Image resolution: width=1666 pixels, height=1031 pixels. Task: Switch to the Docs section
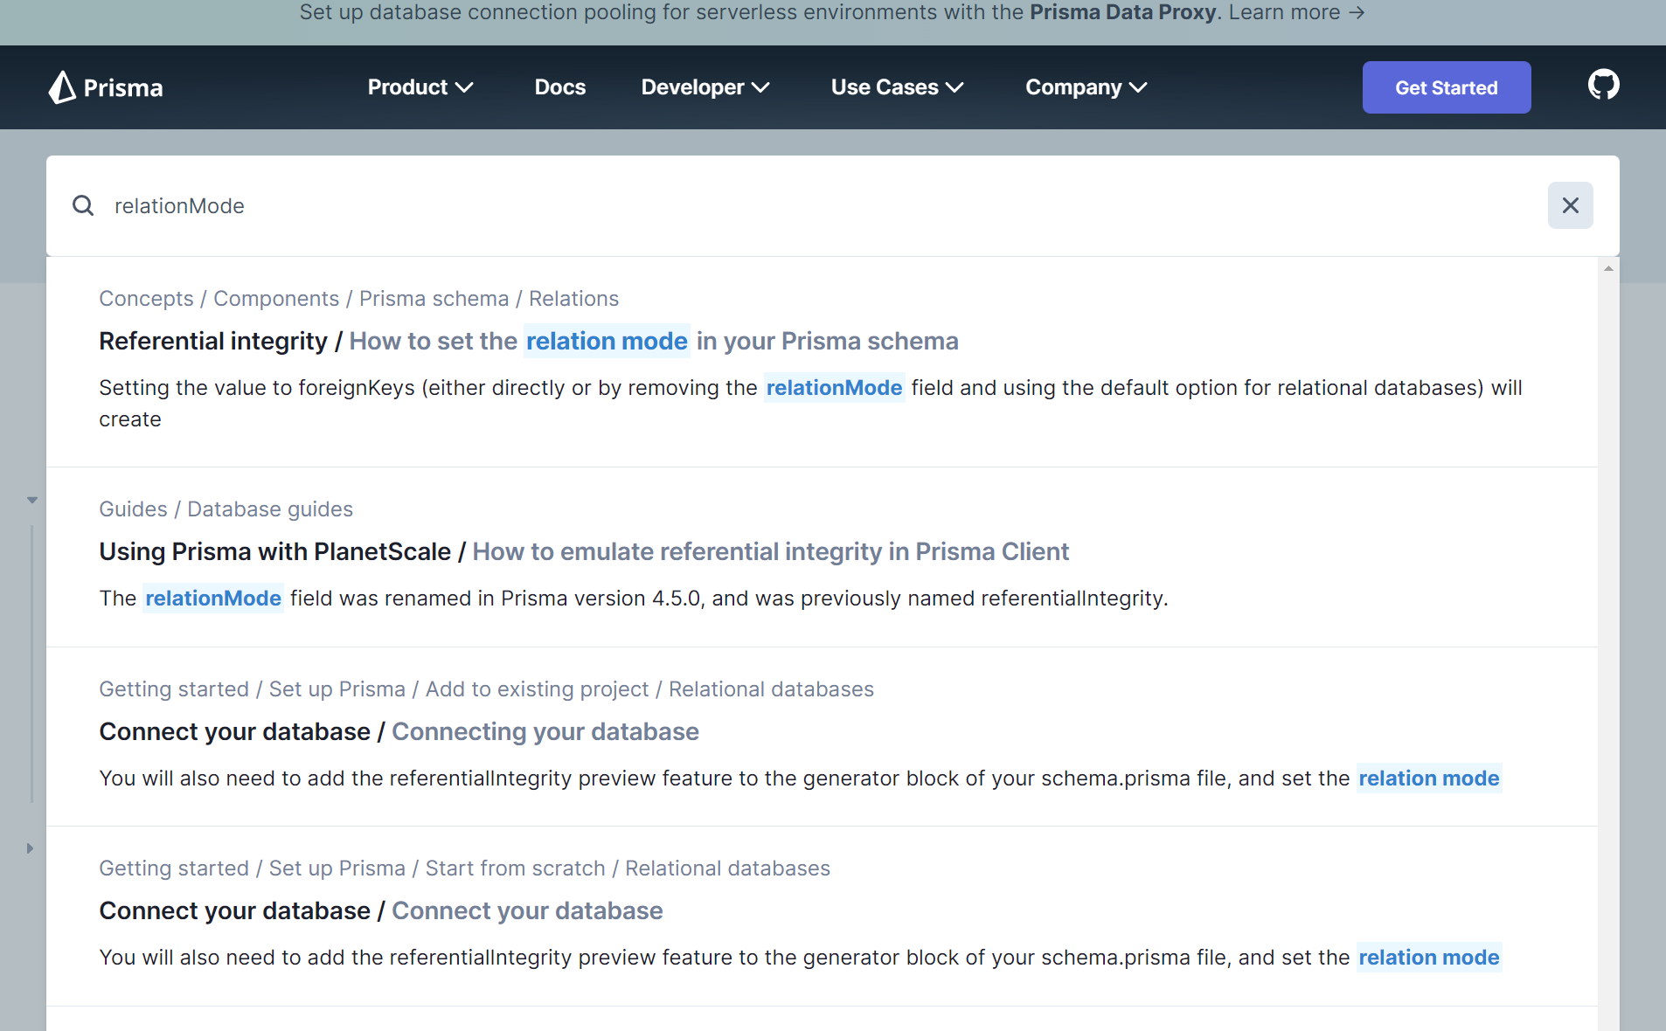[559, 87]
